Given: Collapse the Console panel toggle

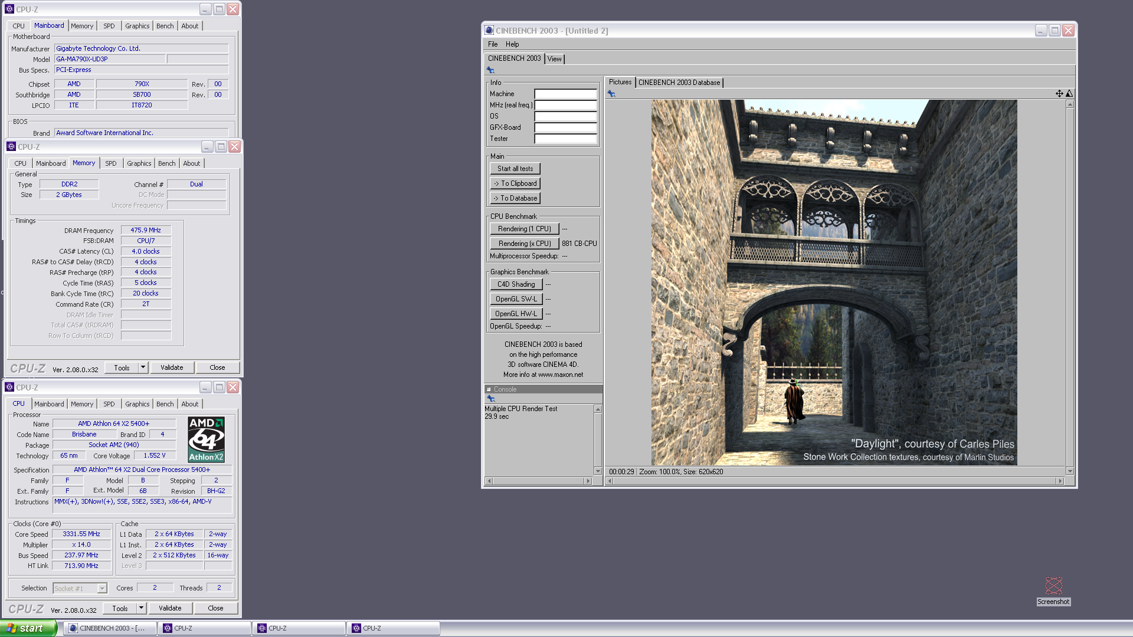Looking at the screenshot, I should click(489, 389).
